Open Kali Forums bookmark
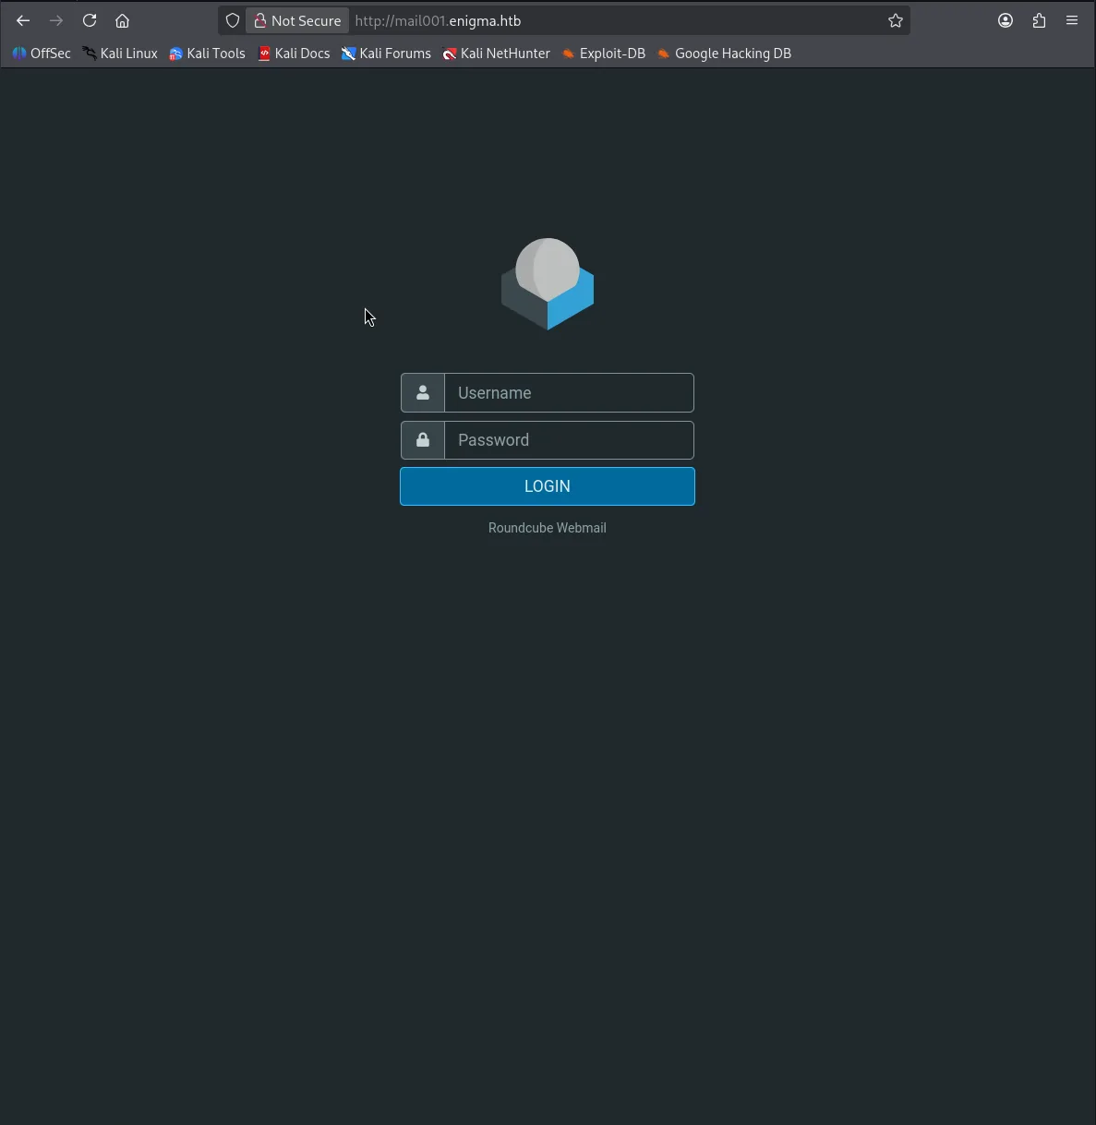Image resolution: width=1096 pixels, height=1125 pixels. click(386, 54)
